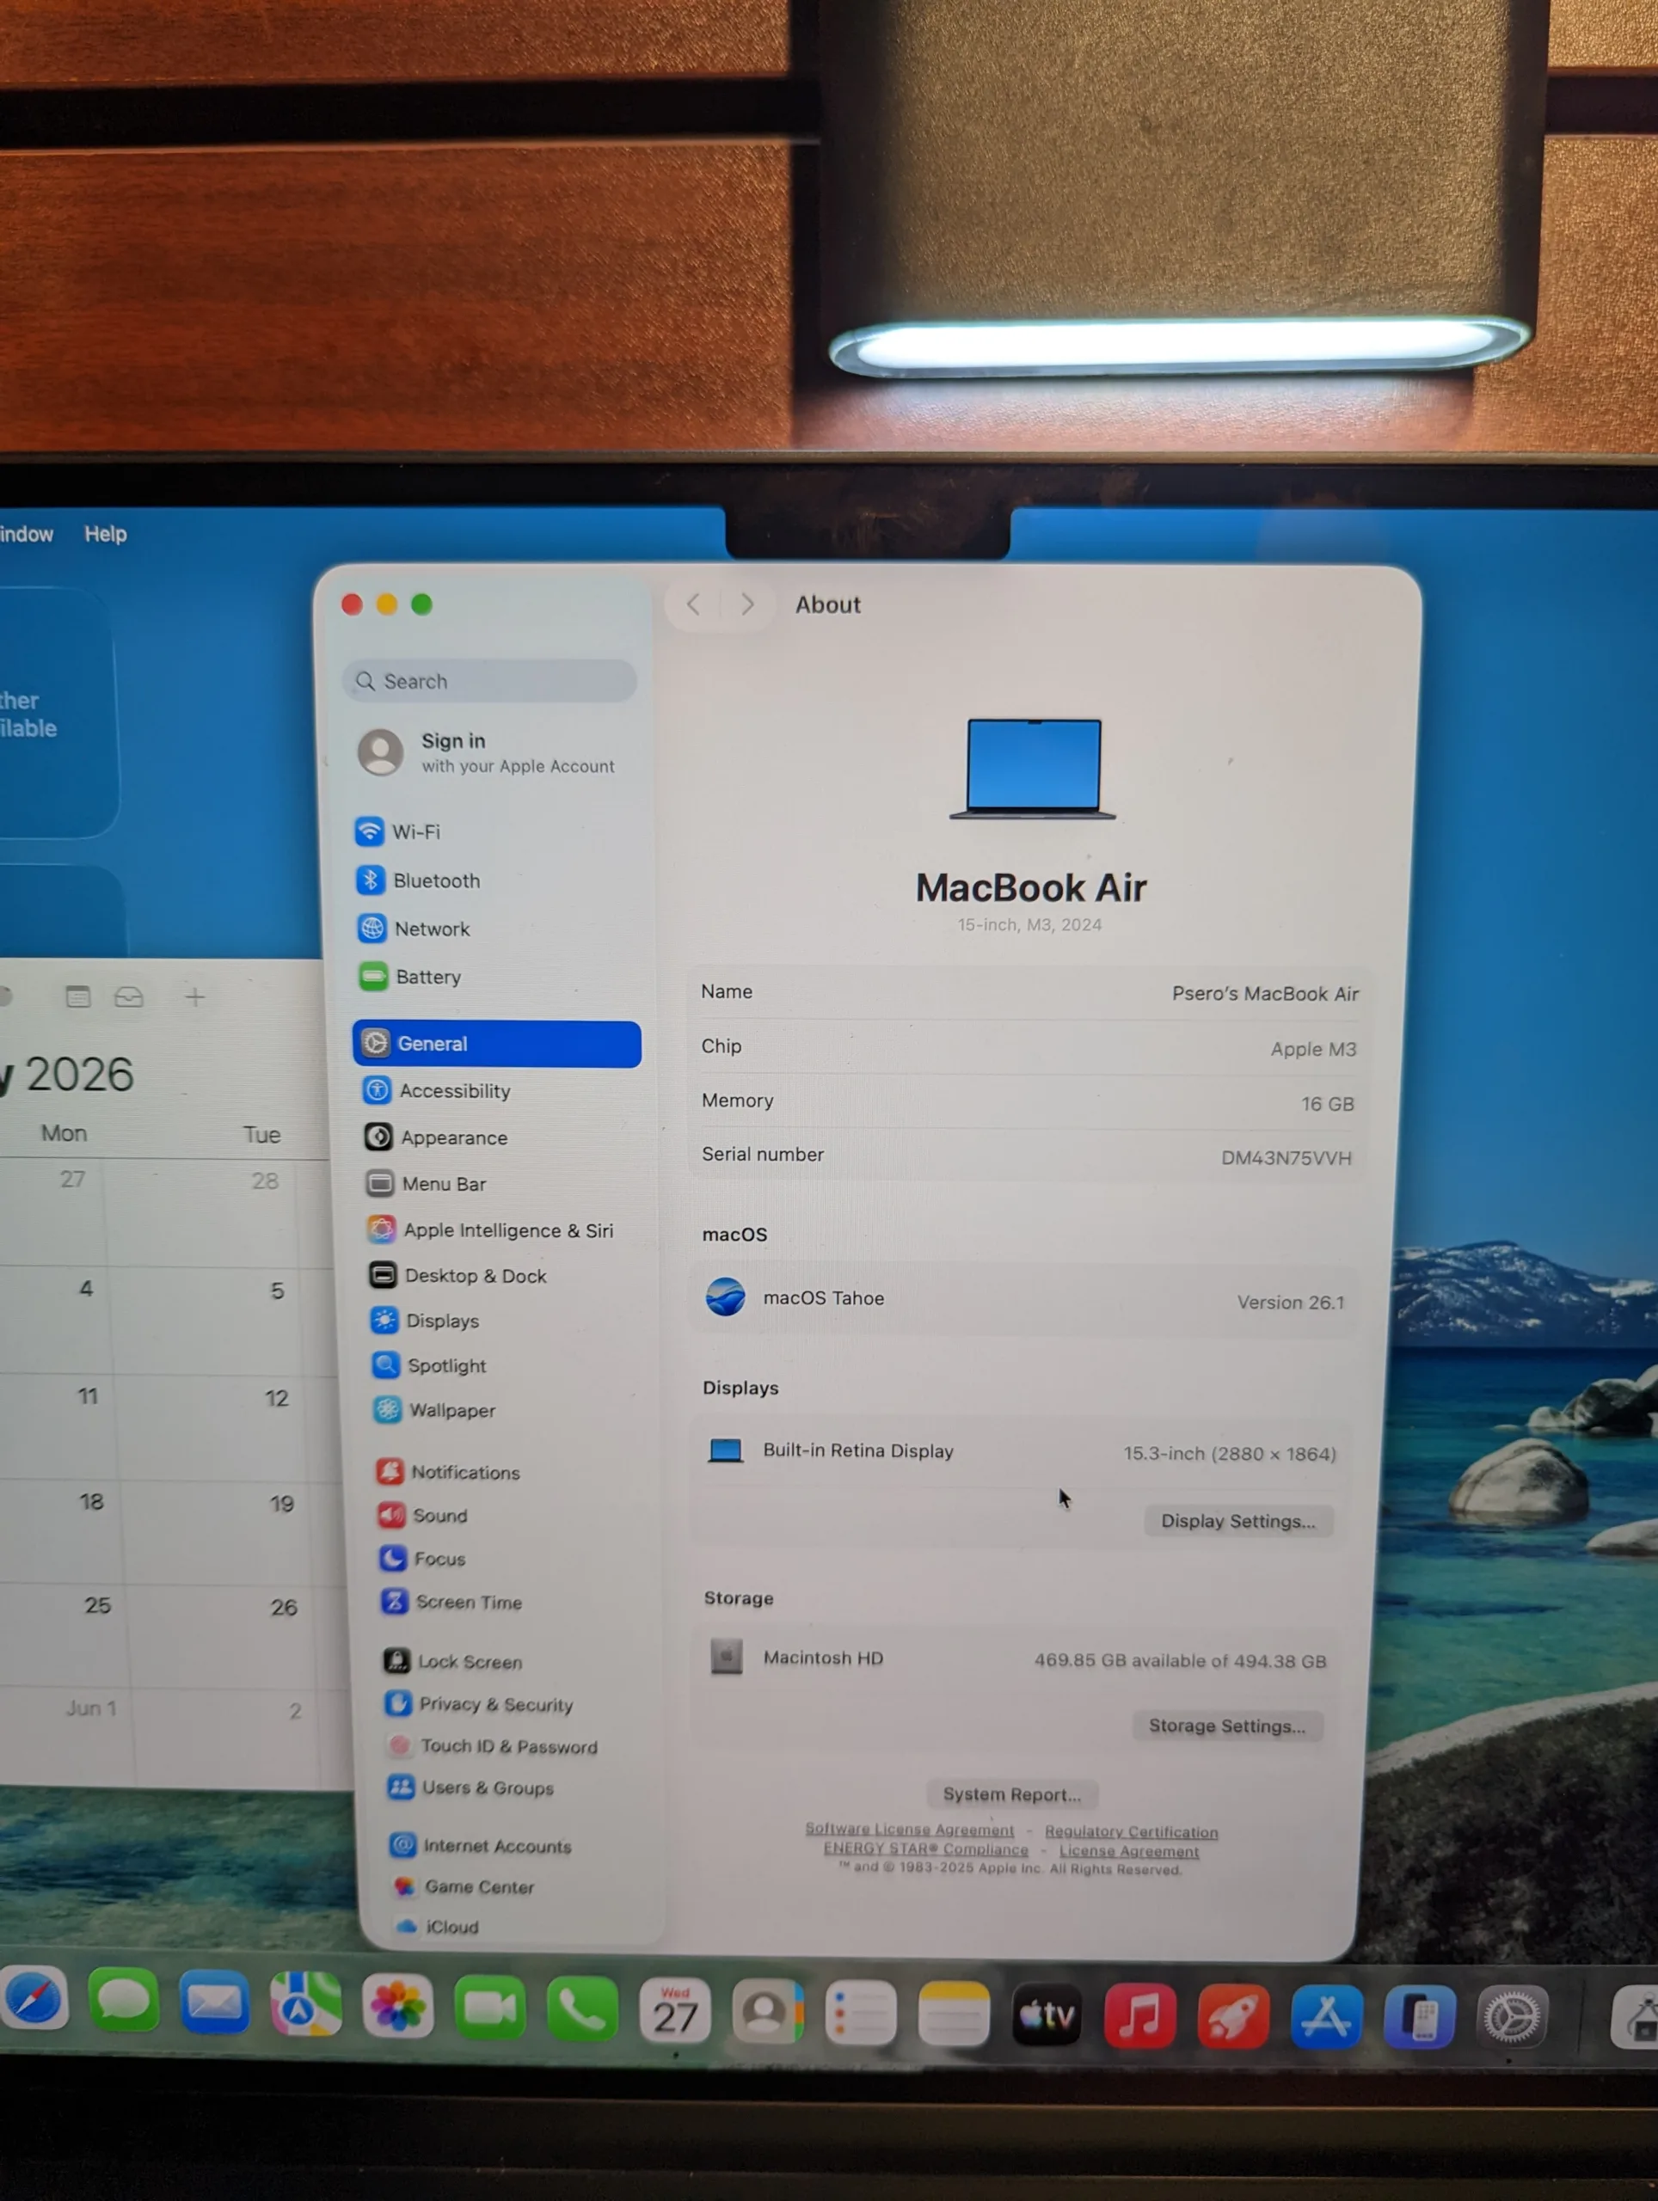The image size is (1658, 2201).
Task: Open System Report…
Action: tap(1011, 1794)
